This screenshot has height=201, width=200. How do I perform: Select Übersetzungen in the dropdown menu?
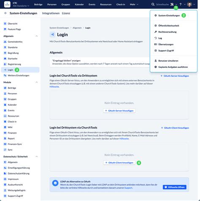pyautogui.click(x=173, y=44)
